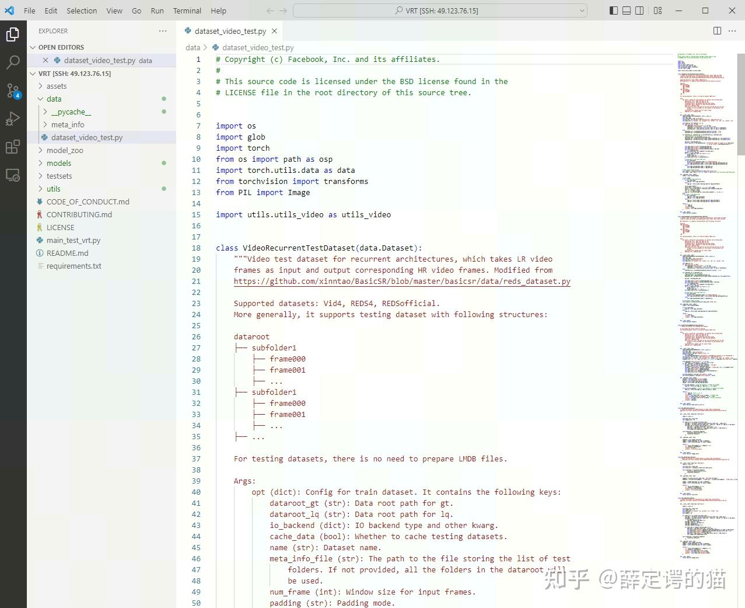Collapse the VRT [SSH: 49.123.76.15] section
This screenshot has width=745, height=608.
coord(75,74)
